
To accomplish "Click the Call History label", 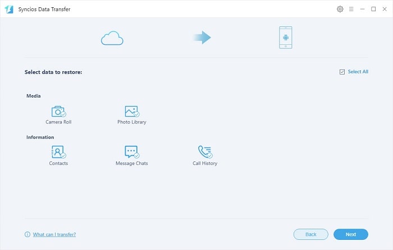I will coord(205,163).
